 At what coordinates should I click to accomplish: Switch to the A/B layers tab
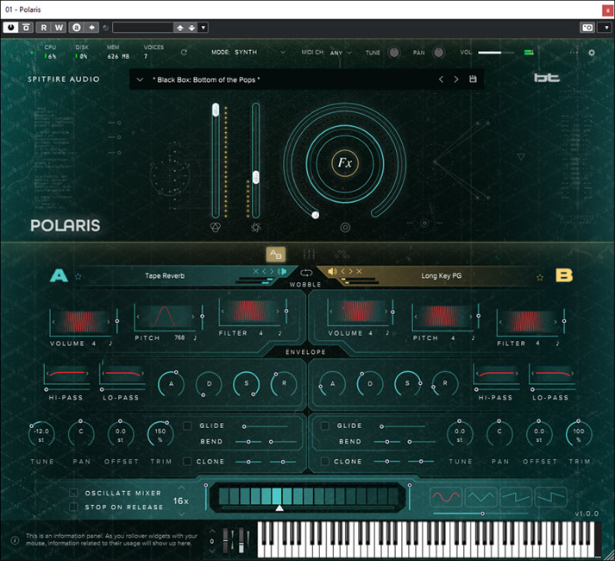pos(274,254)
